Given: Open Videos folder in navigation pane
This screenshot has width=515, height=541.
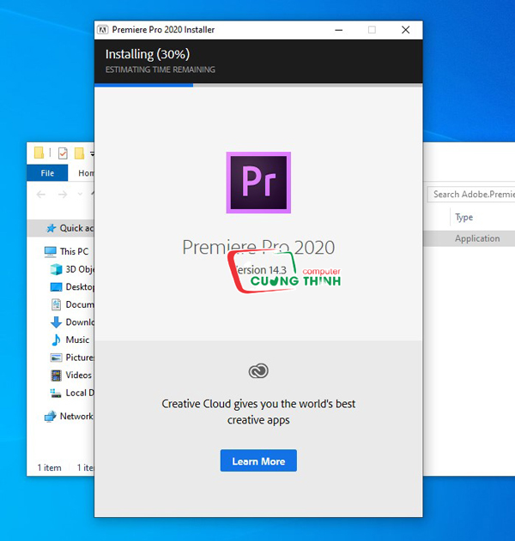Looking at the screenshot, I should [71, 375].
